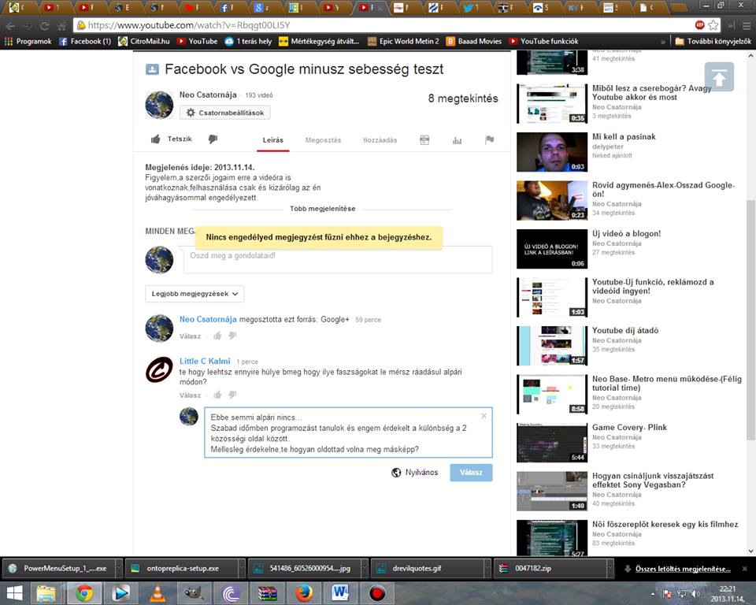This screenshot has width=756, height=605.
Task: Open Chrome from the taskbar
Action: [x=84, y=593]
